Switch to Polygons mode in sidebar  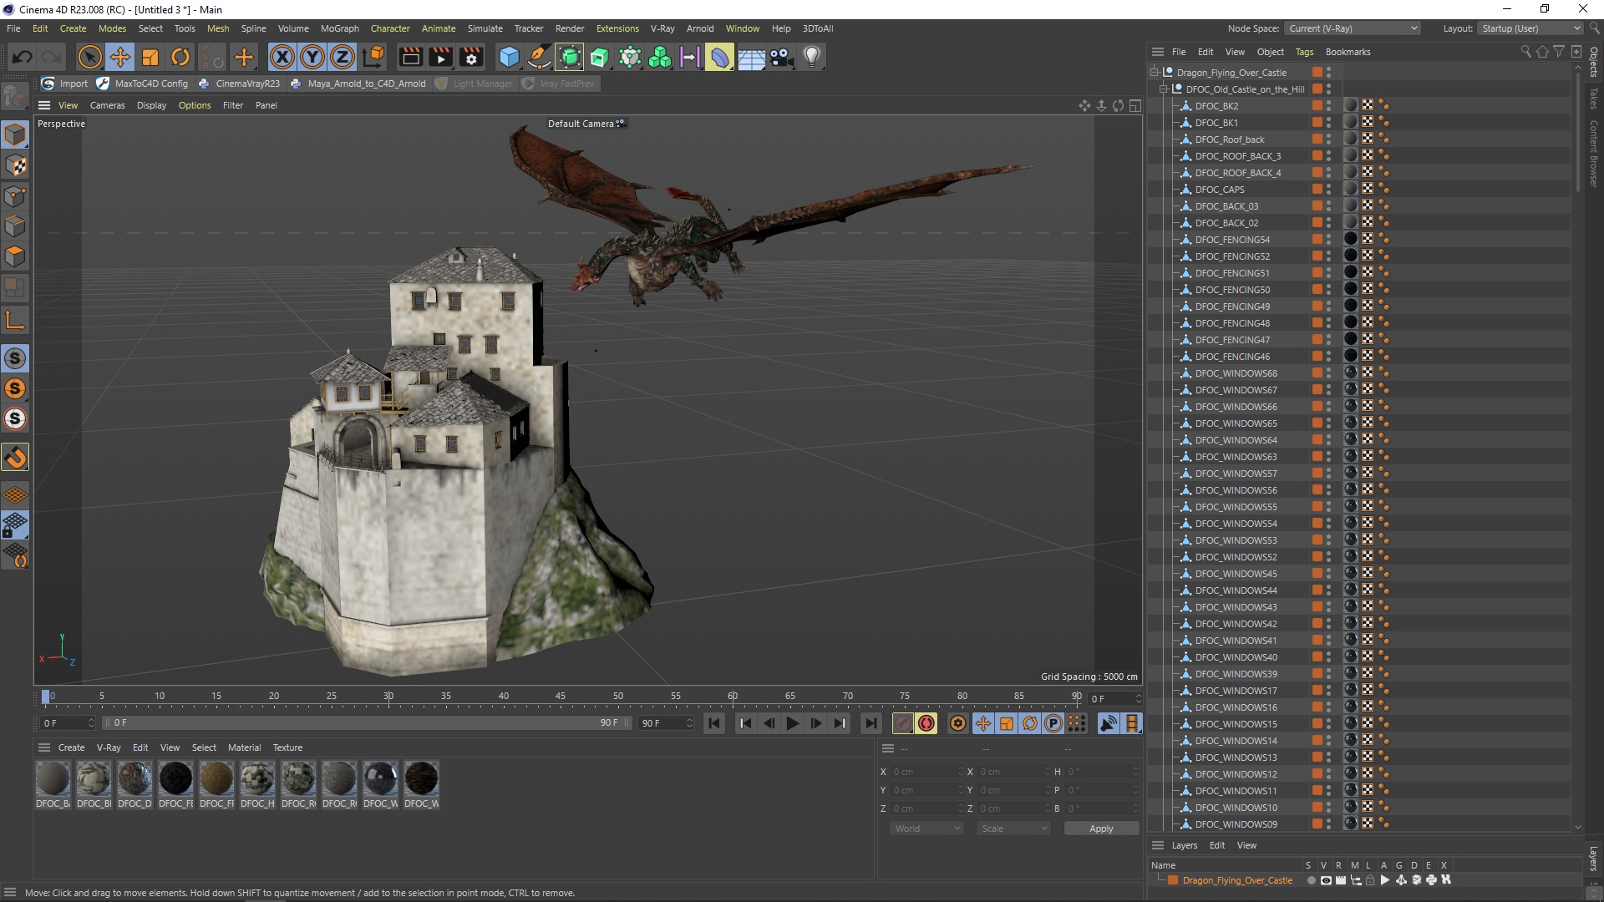click(x=15, y=256)
